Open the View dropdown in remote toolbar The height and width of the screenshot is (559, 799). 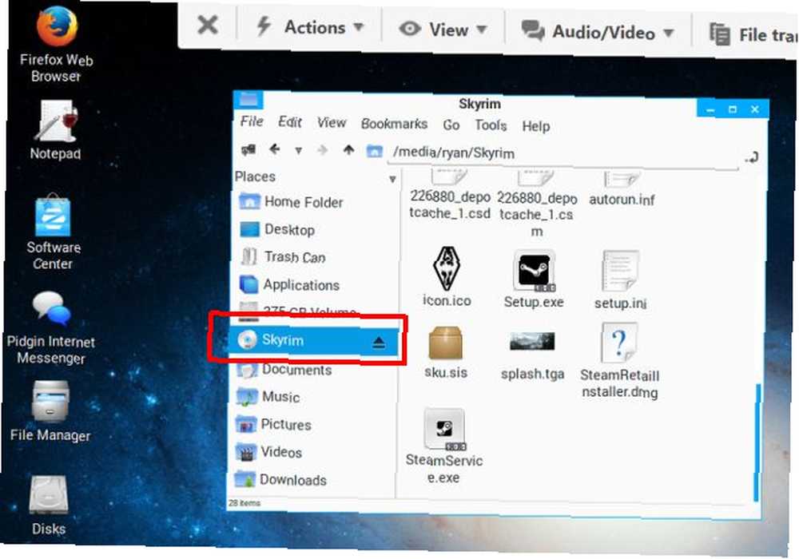443,30
